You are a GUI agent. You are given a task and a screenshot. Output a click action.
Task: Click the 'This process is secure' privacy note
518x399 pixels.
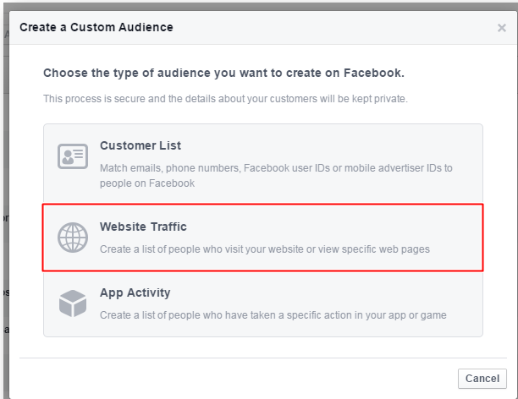(225, 99)
